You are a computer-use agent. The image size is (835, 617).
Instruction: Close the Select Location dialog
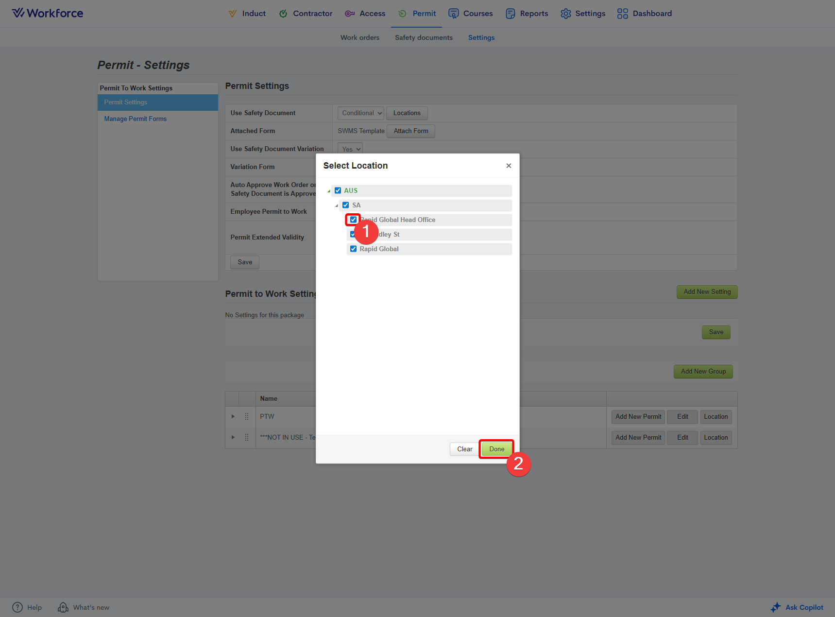point(509,166)
